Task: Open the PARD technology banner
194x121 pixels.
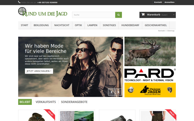Action: (x=150, y=75)
